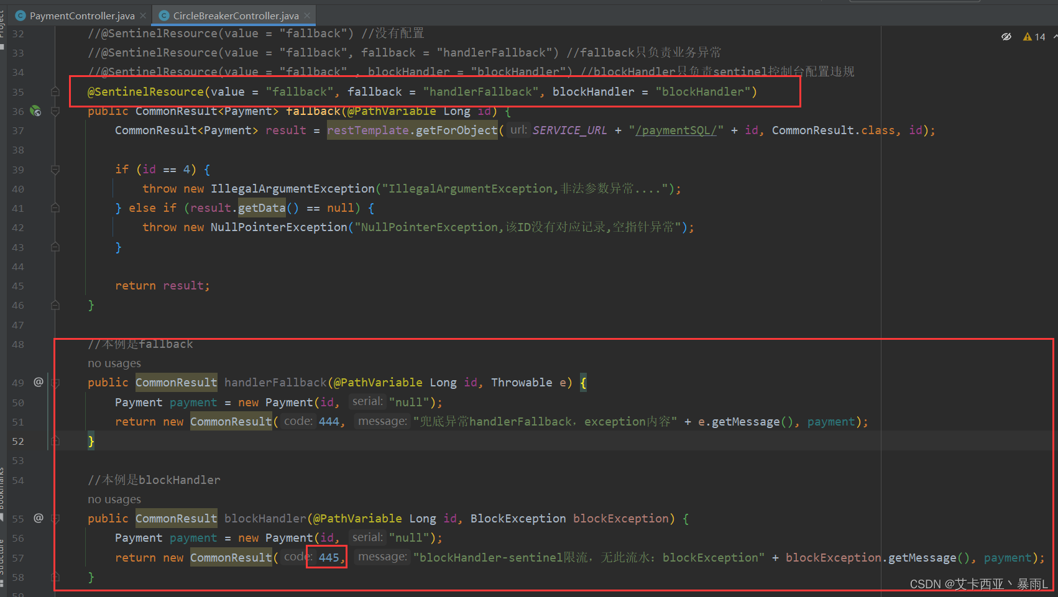Click getData() call on line 41
Viewport: 1058px width, 597px height.
[x=269, y=208]
